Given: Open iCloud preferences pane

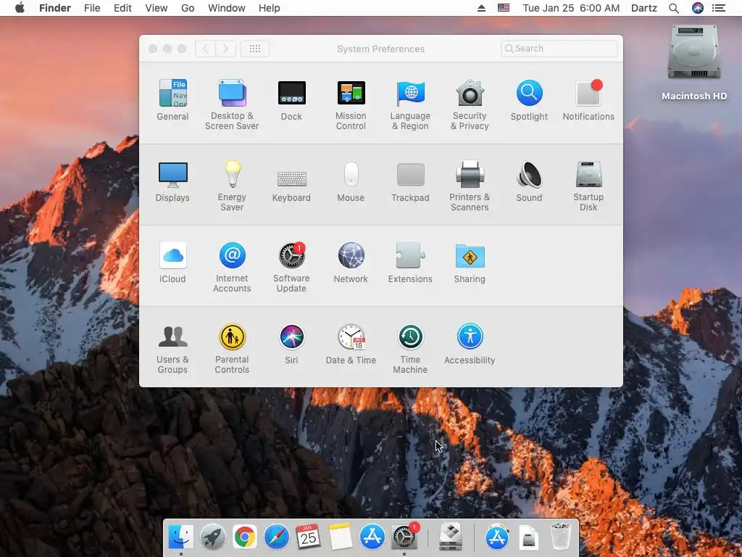Looking at the screenshot, I should pyautogui.click(x=172, y=263).
